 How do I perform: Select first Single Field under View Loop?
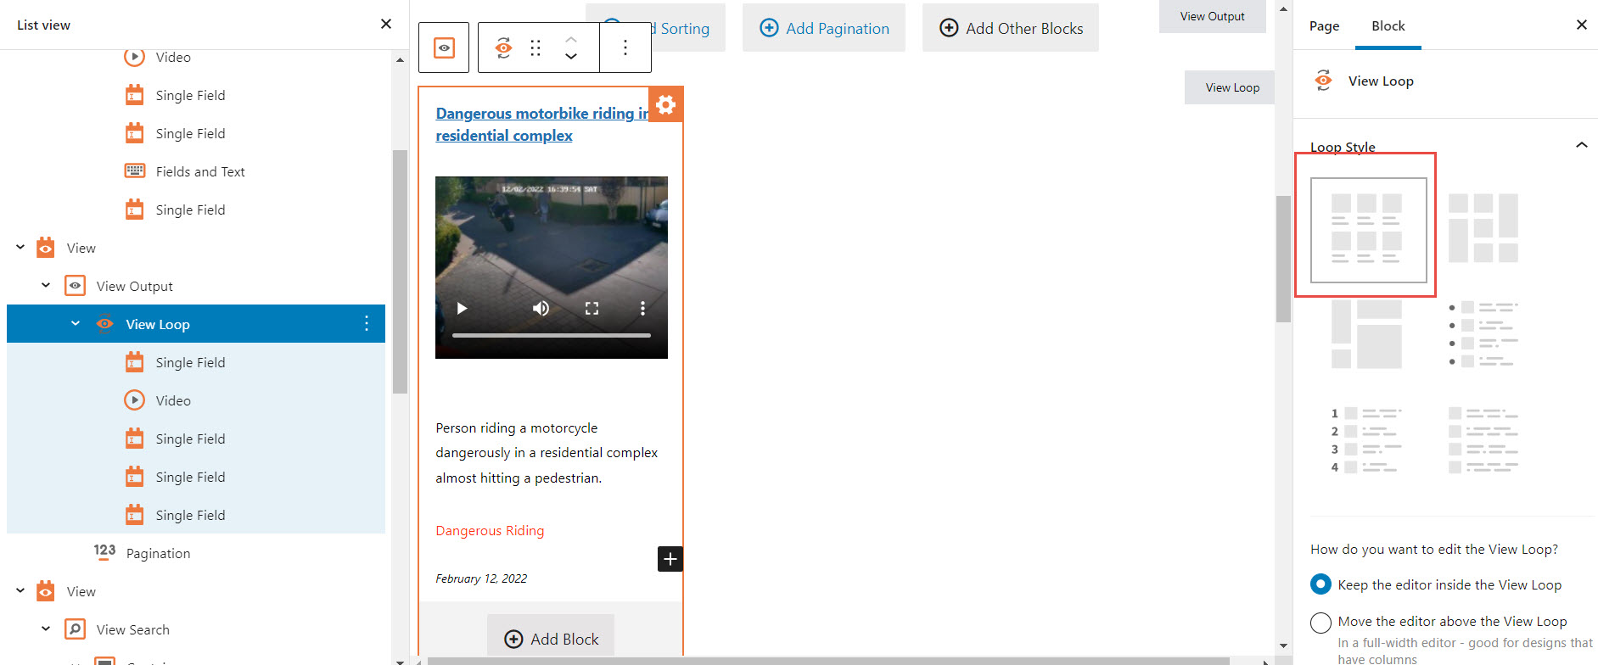[196, 362]
